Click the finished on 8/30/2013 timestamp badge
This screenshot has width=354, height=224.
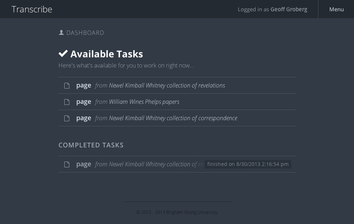point(248,164)
